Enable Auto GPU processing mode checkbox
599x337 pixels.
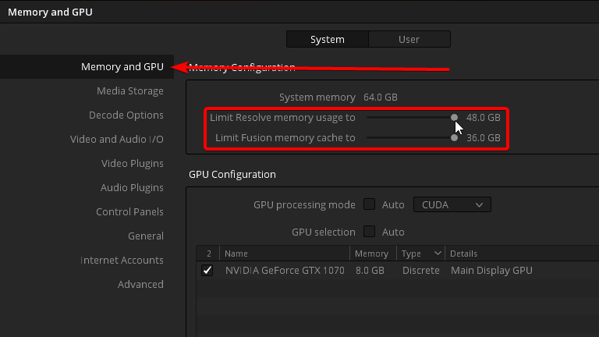pyautogui.click(x=369, y=204)
